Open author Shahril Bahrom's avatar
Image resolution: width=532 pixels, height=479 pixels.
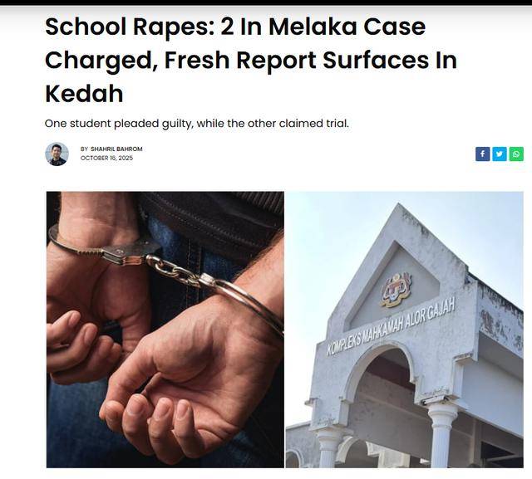point(57,154)
